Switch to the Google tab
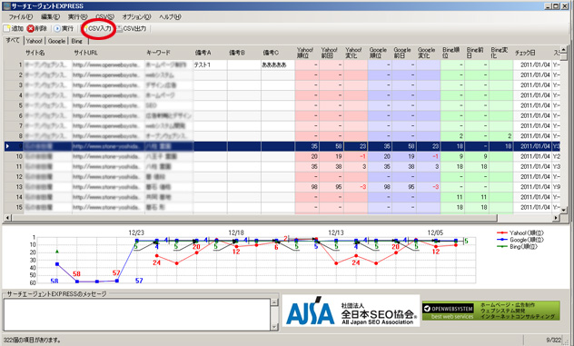Screen dimensions: 574x346 click(x=56, y=41)
